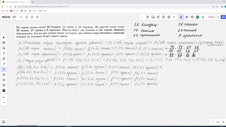Undo the last action
Image resolution: width=226 pixels, height=127 pixels.
coord(4,98)
